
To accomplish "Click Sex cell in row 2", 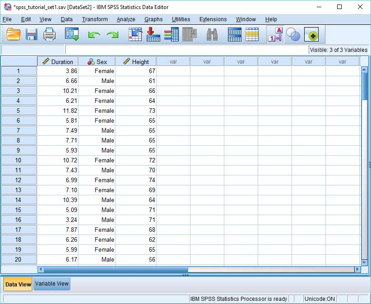I will 97,81.
